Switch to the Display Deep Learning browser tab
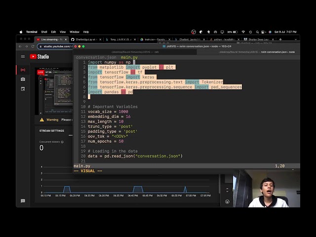 pyautogui.click(x=259, y=39)
